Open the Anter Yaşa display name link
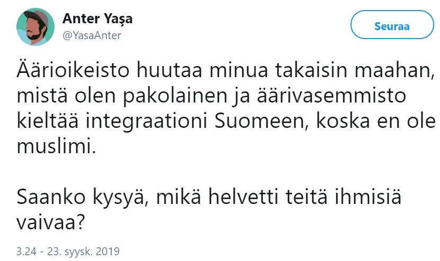 (97, 18)
